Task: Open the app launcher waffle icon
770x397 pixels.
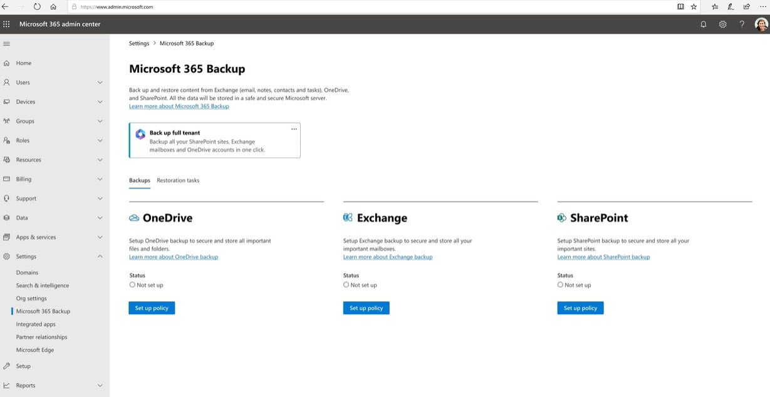Action: 7,24
